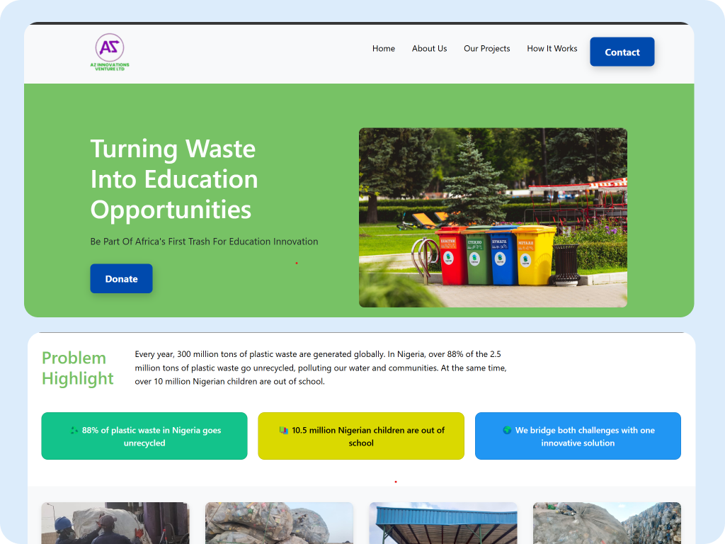Open the How It Works section

point(552,49)
